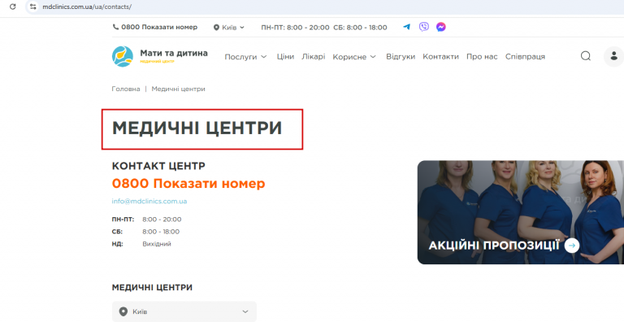Open site info icon in the address bar

(x=33, y=7)
